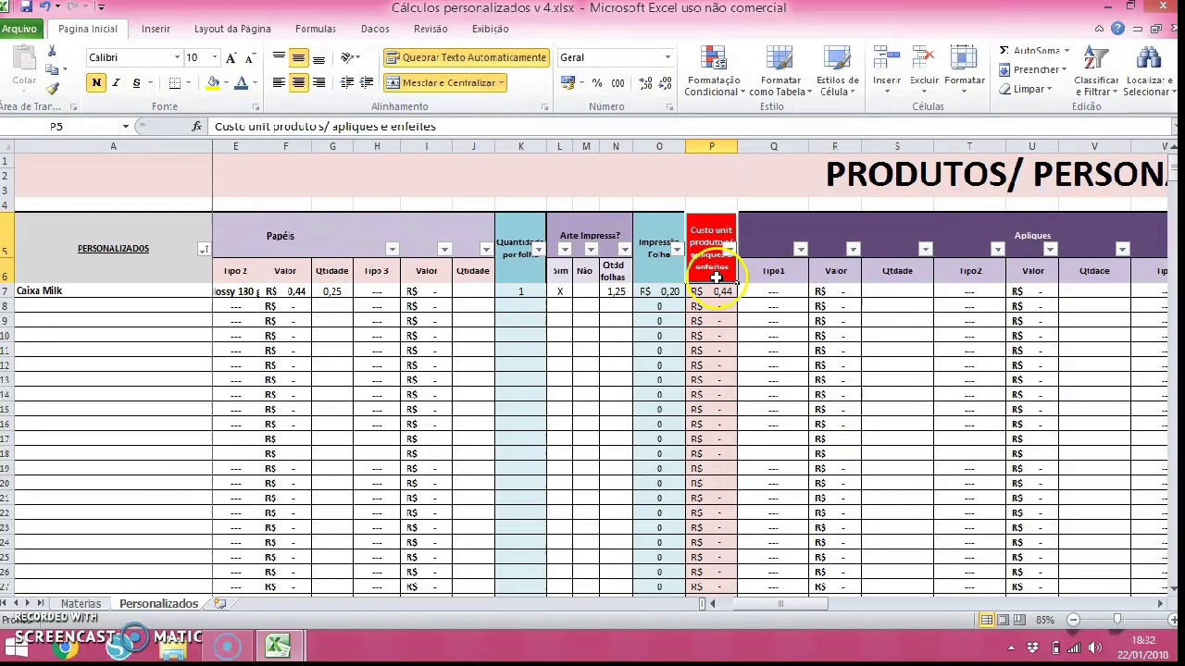
Task: Click the decrease indent icon
Action: point(346,83)
